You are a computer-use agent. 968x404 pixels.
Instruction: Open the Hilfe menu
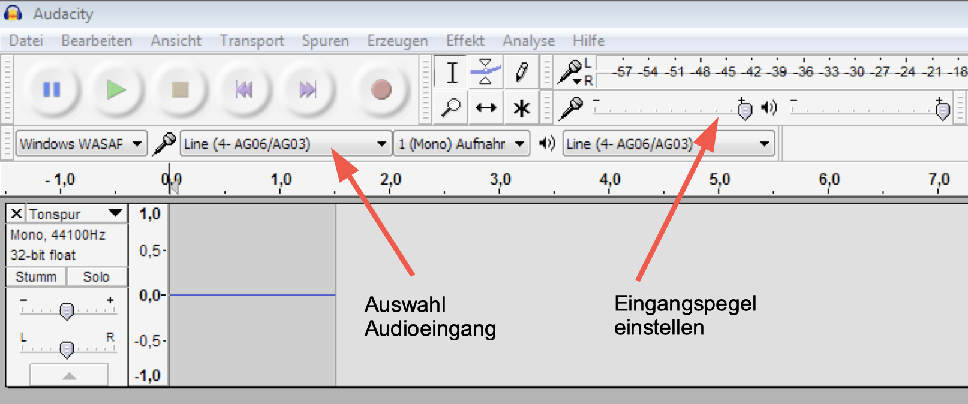(588, 41)
